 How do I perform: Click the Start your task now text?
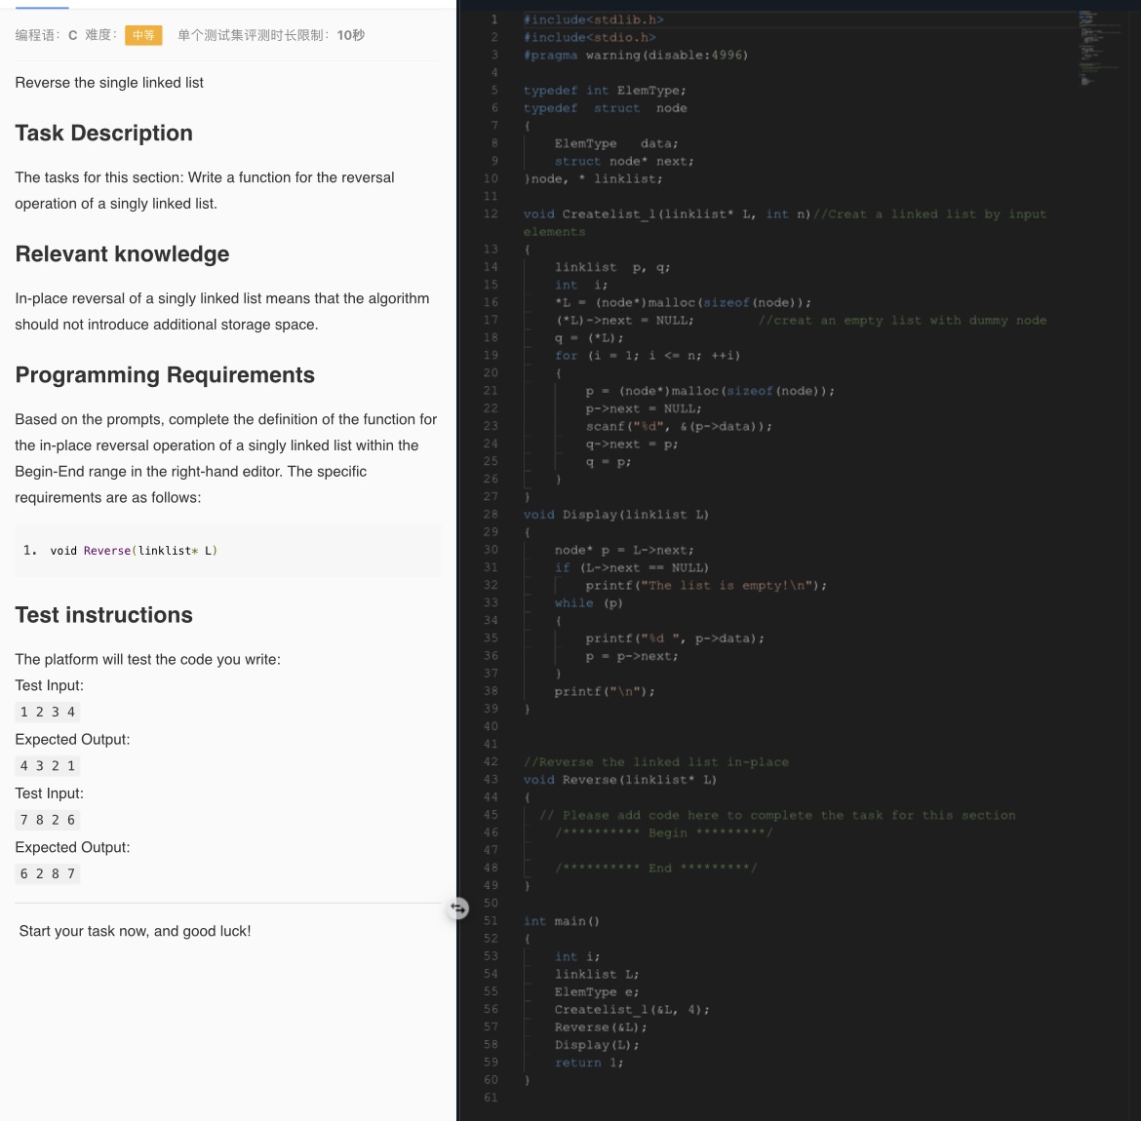pos(134,931)
